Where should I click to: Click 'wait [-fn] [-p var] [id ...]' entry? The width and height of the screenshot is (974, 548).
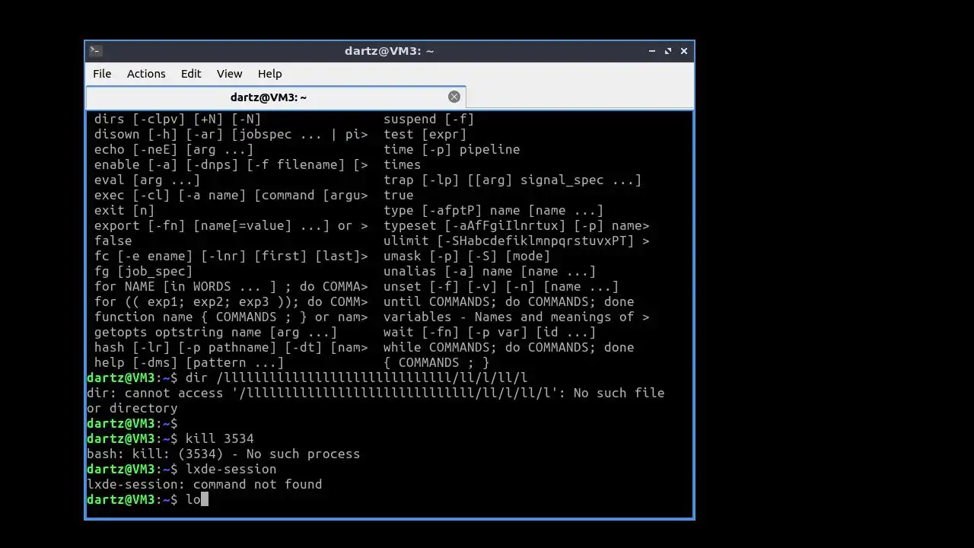(490, 332)
